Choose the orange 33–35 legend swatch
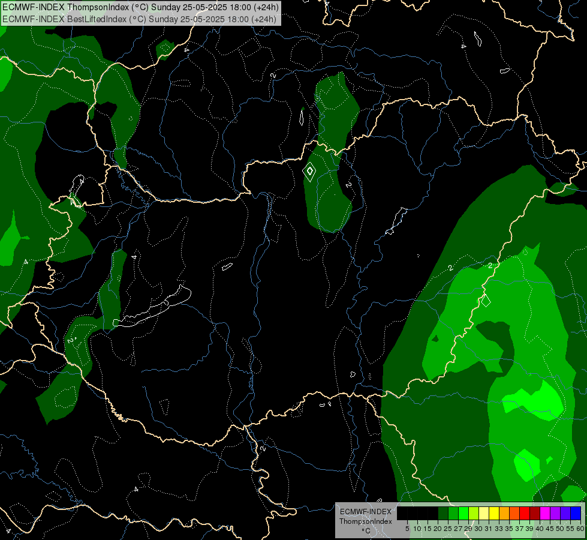This screenshot has width=587, height=540. pyautogui.click(x=504, y=513)
